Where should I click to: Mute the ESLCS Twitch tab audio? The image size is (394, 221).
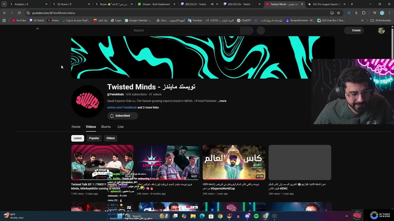click(212, 4)
